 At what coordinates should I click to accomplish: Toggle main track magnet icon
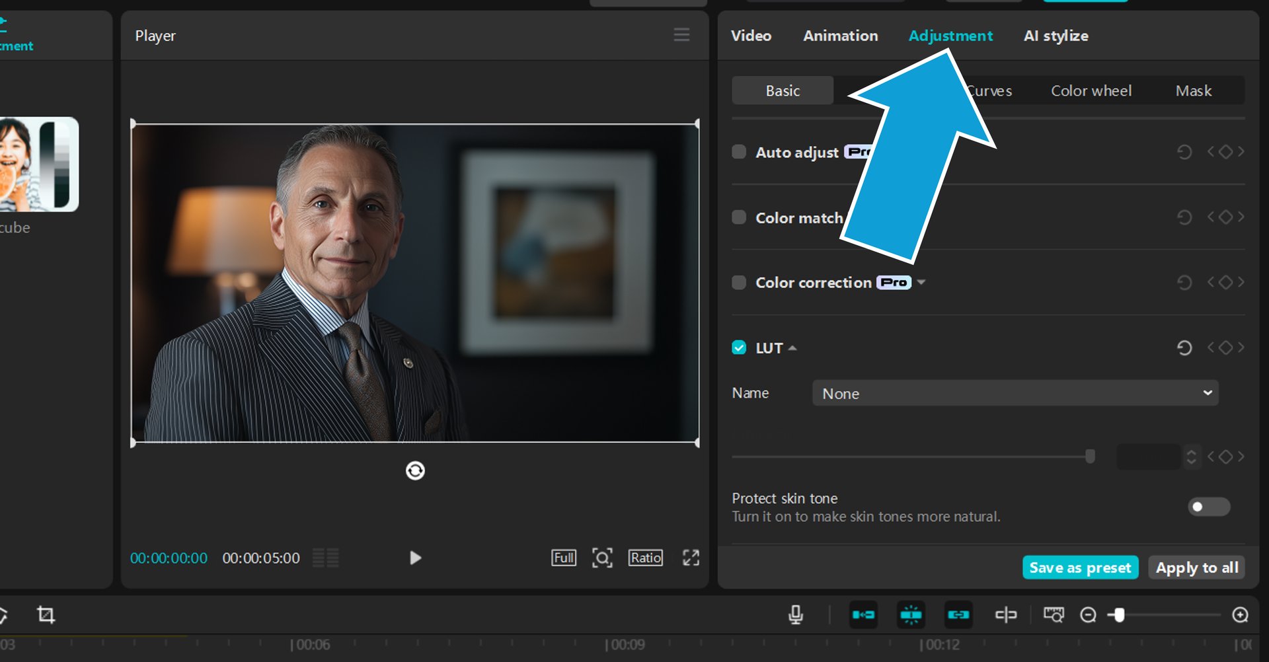click(863, 615)
